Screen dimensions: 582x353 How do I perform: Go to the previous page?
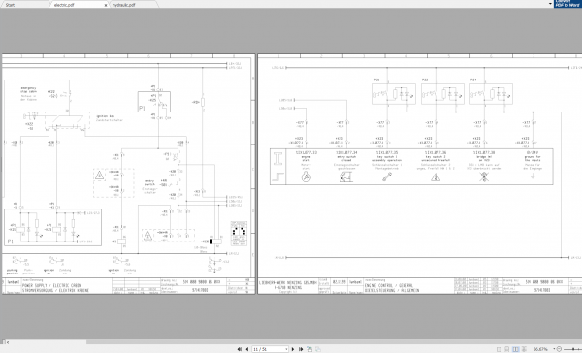(247, 349)
